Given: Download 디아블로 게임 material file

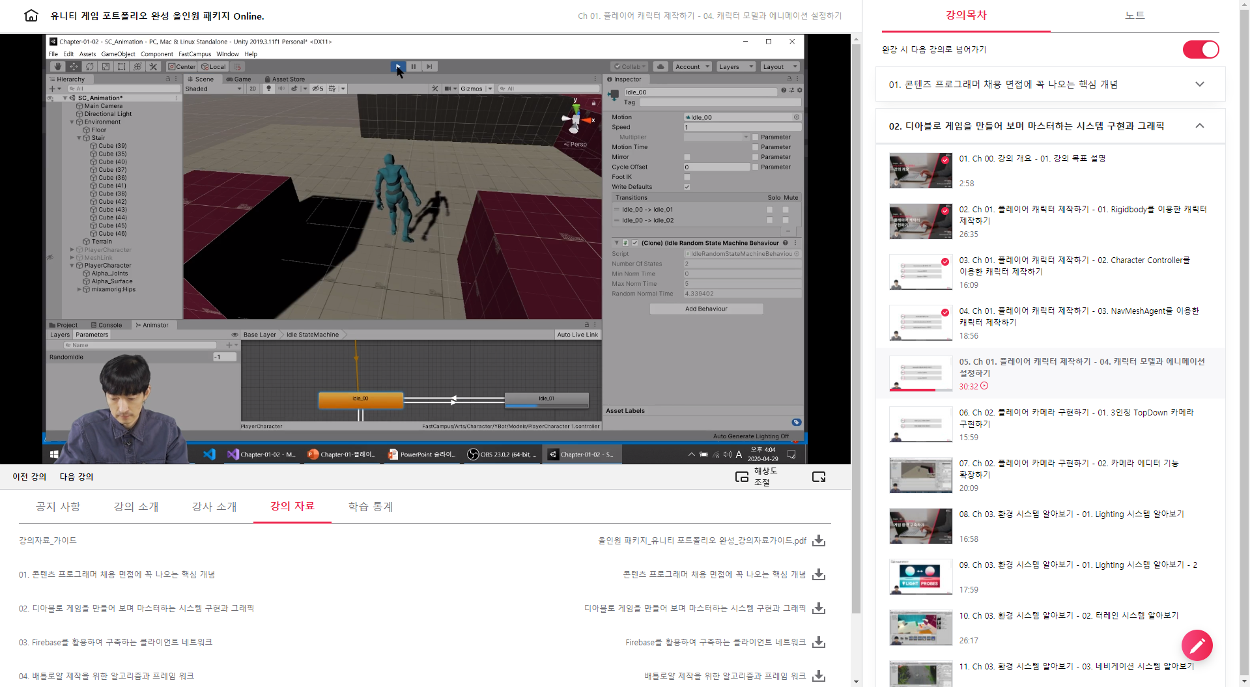Looking at the screenshot, I should point(819,608).
